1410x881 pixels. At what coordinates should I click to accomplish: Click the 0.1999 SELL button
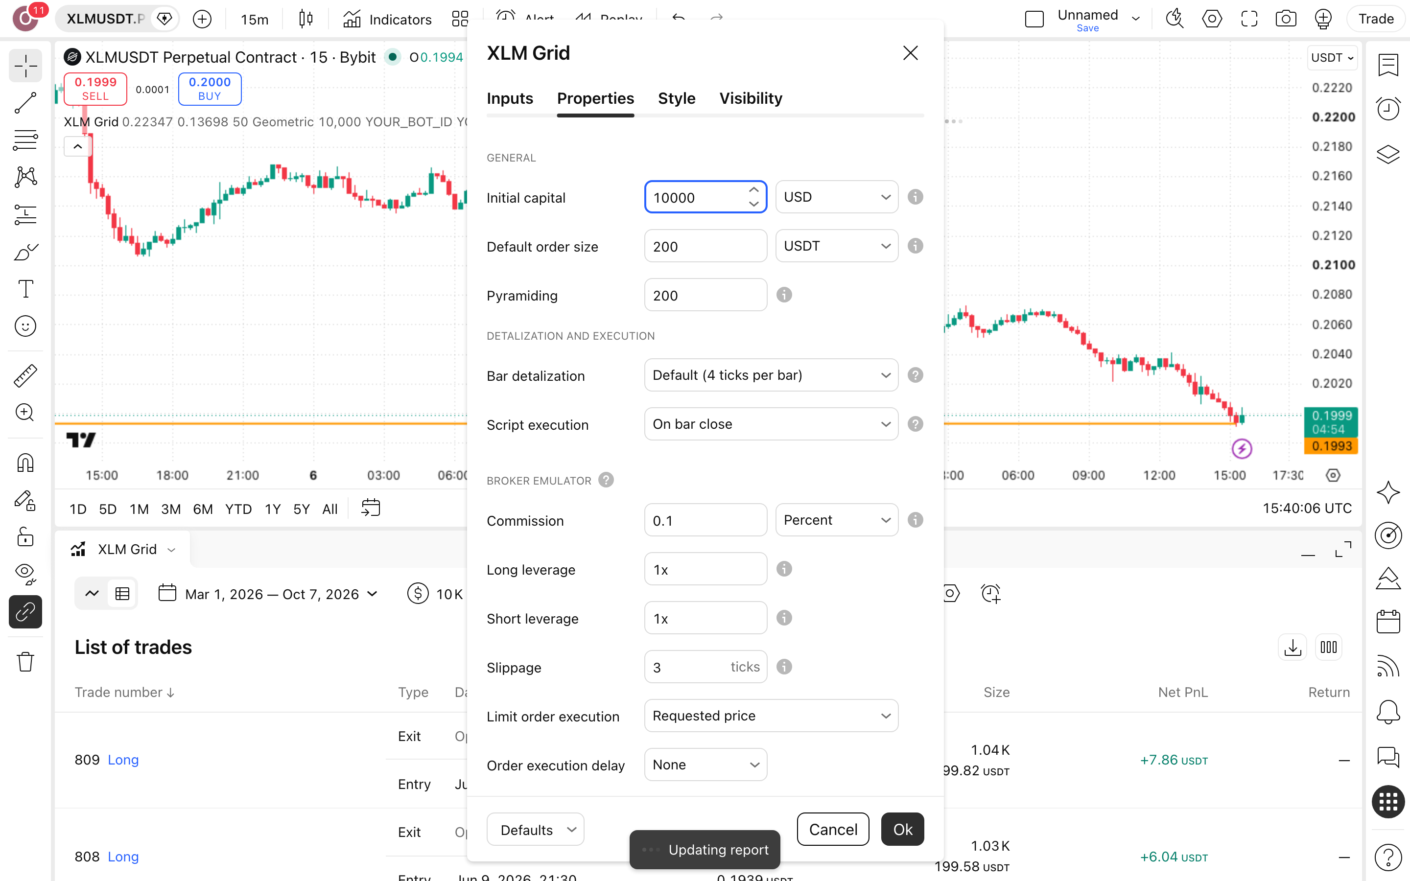[95, 89]
